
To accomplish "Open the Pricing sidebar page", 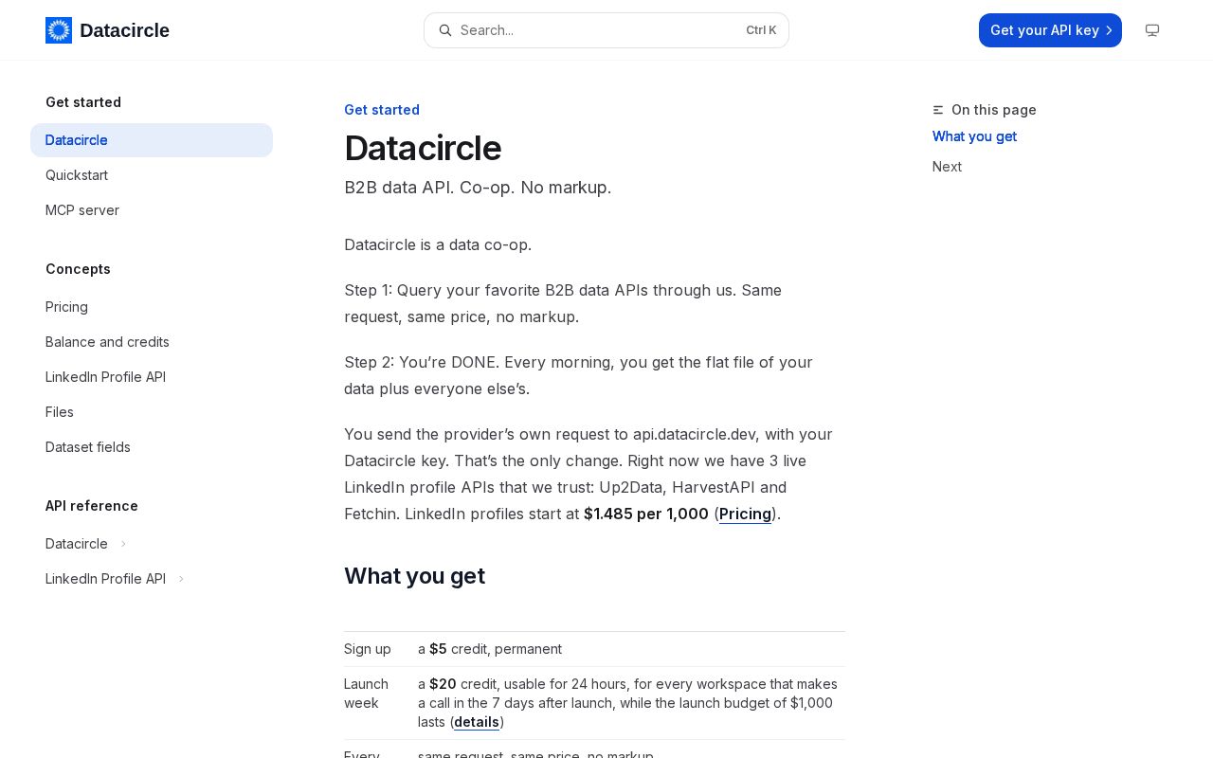I will pyautogui.click(x=152, y=307).
